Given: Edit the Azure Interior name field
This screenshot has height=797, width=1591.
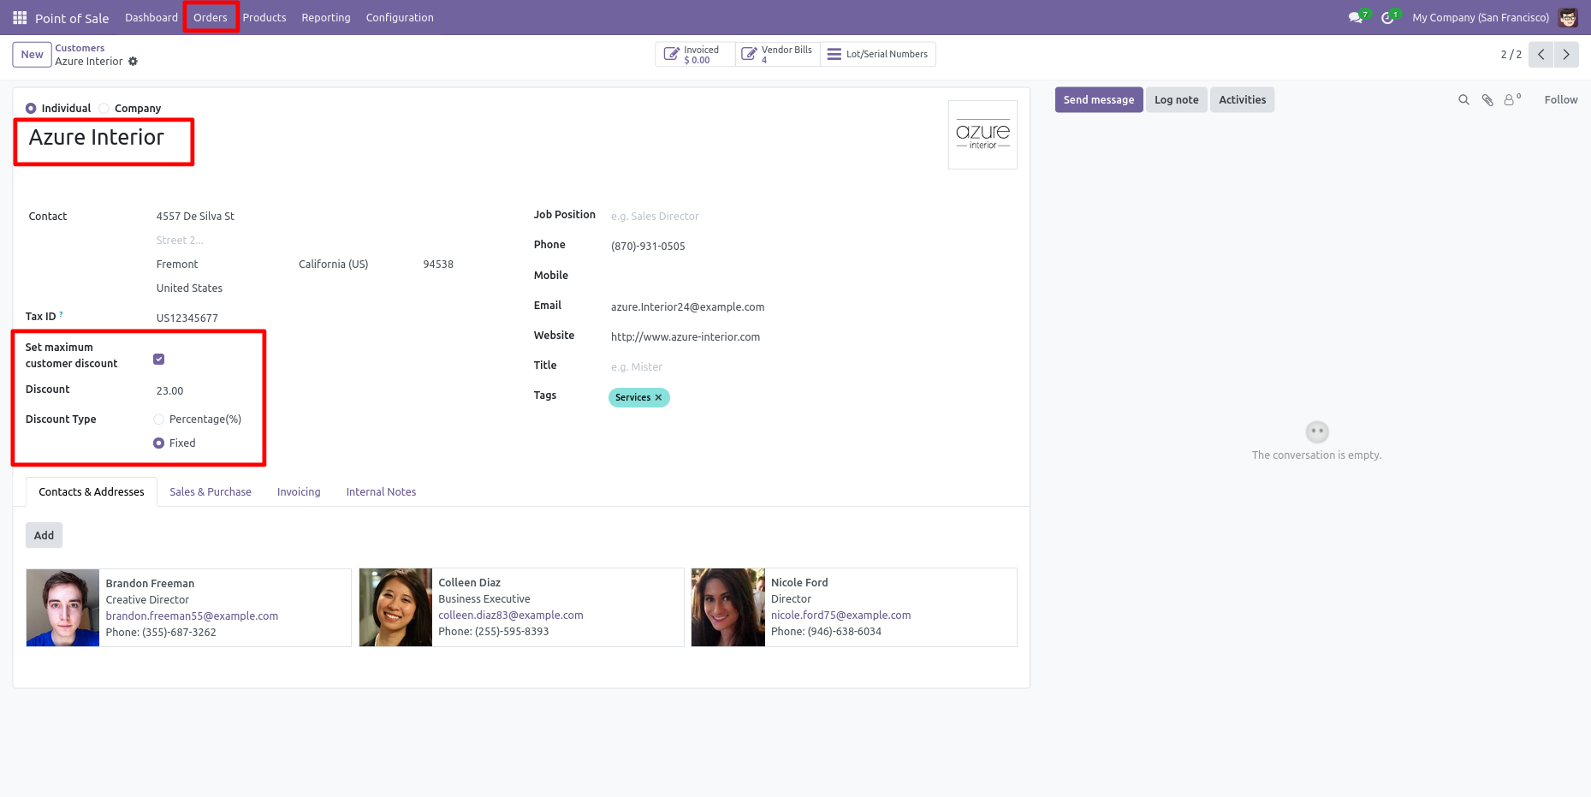Looking at the screenshot, I should [x=96, y=137].
